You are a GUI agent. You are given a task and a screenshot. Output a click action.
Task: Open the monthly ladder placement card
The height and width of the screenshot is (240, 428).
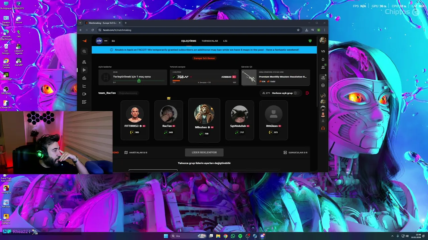tap(133, 77)
